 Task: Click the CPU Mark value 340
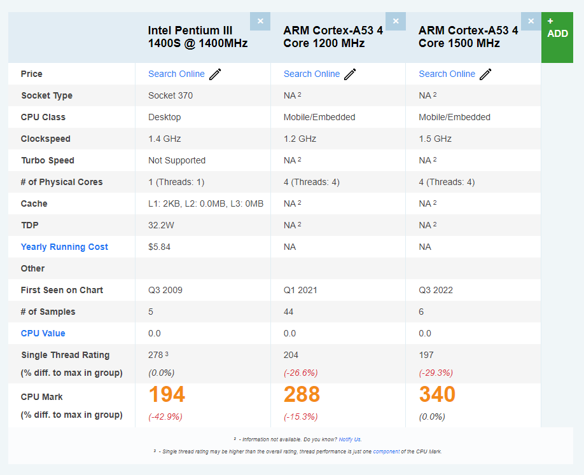[x=437, y=394]
